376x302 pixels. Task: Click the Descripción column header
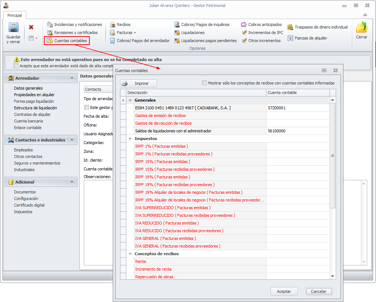tap(196, 93)
